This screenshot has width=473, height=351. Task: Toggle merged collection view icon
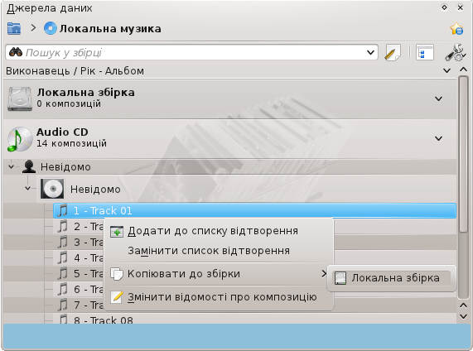425,52
